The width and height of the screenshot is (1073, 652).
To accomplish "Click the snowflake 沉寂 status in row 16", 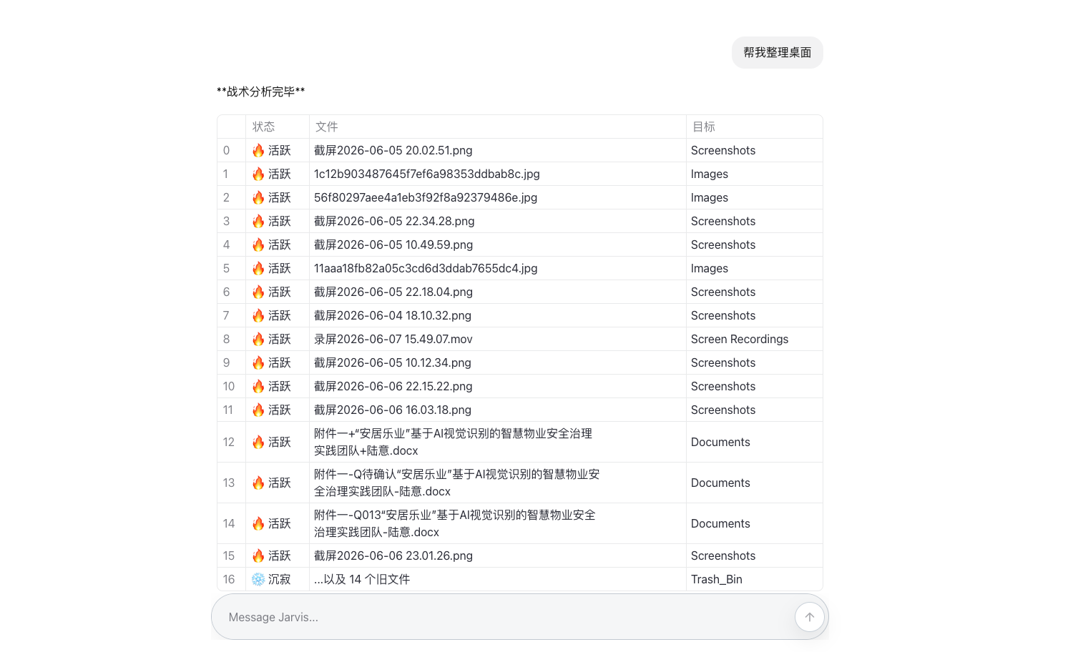I will pos(271,579).
